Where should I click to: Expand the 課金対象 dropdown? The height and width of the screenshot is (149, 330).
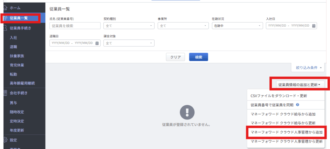[x=129, y=43]
